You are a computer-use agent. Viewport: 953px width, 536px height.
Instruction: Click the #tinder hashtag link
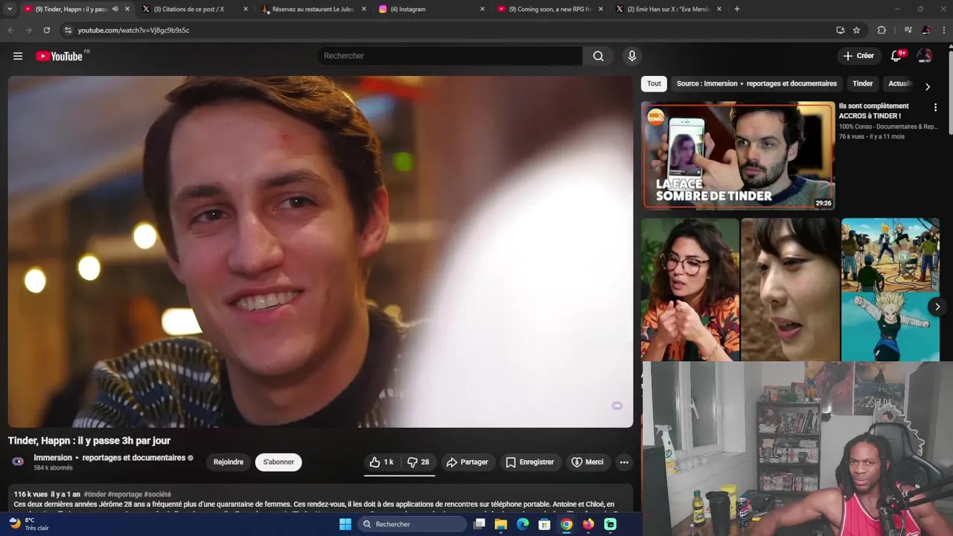tap(95, 494)
